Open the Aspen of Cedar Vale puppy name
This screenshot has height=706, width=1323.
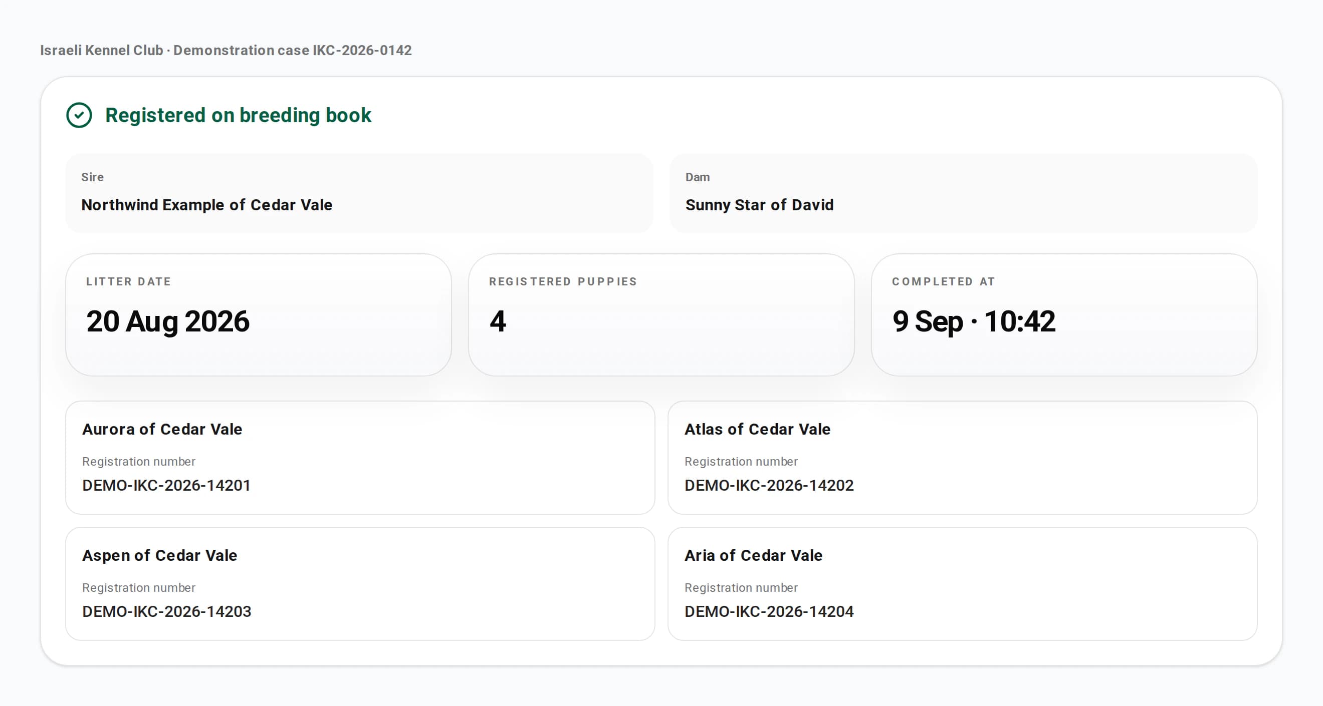pyautogui.click(x=159, y=555)
